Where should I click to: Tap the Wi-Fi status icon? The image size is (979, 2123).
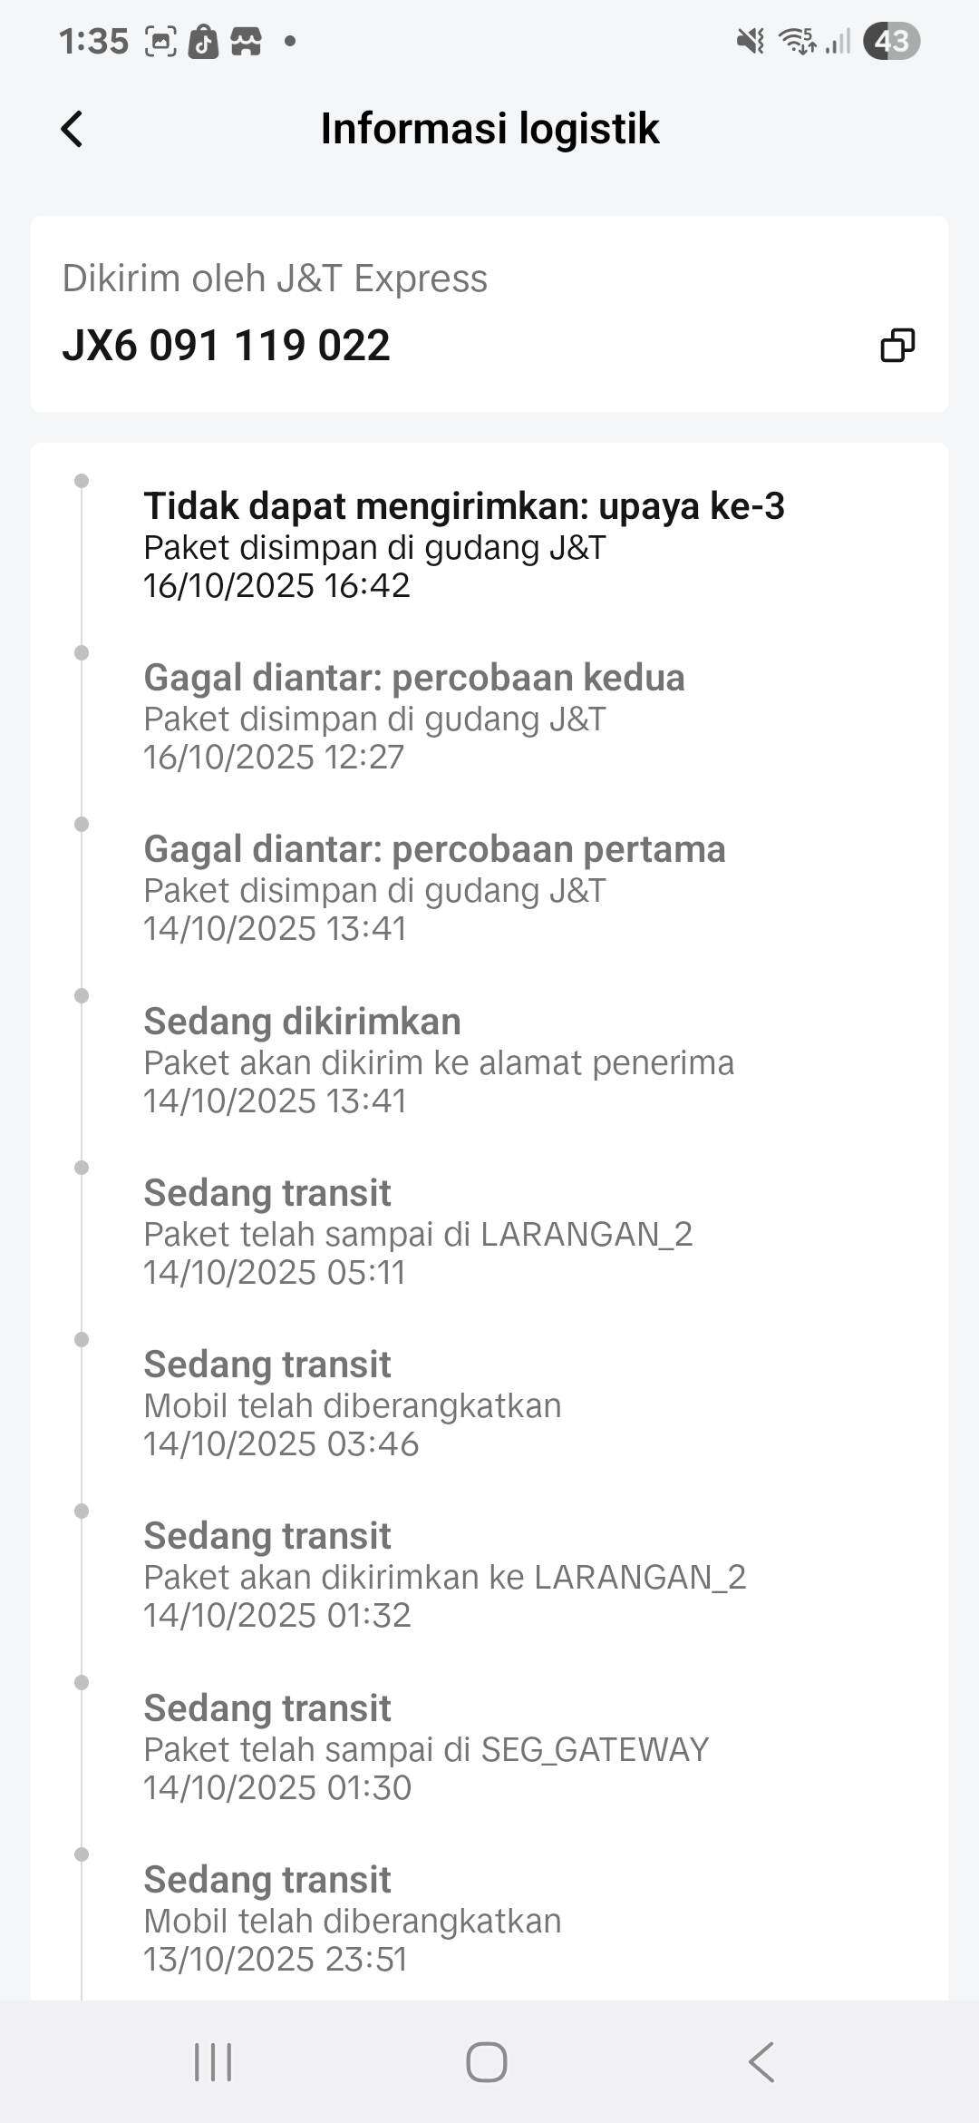[x=798, y=42]
